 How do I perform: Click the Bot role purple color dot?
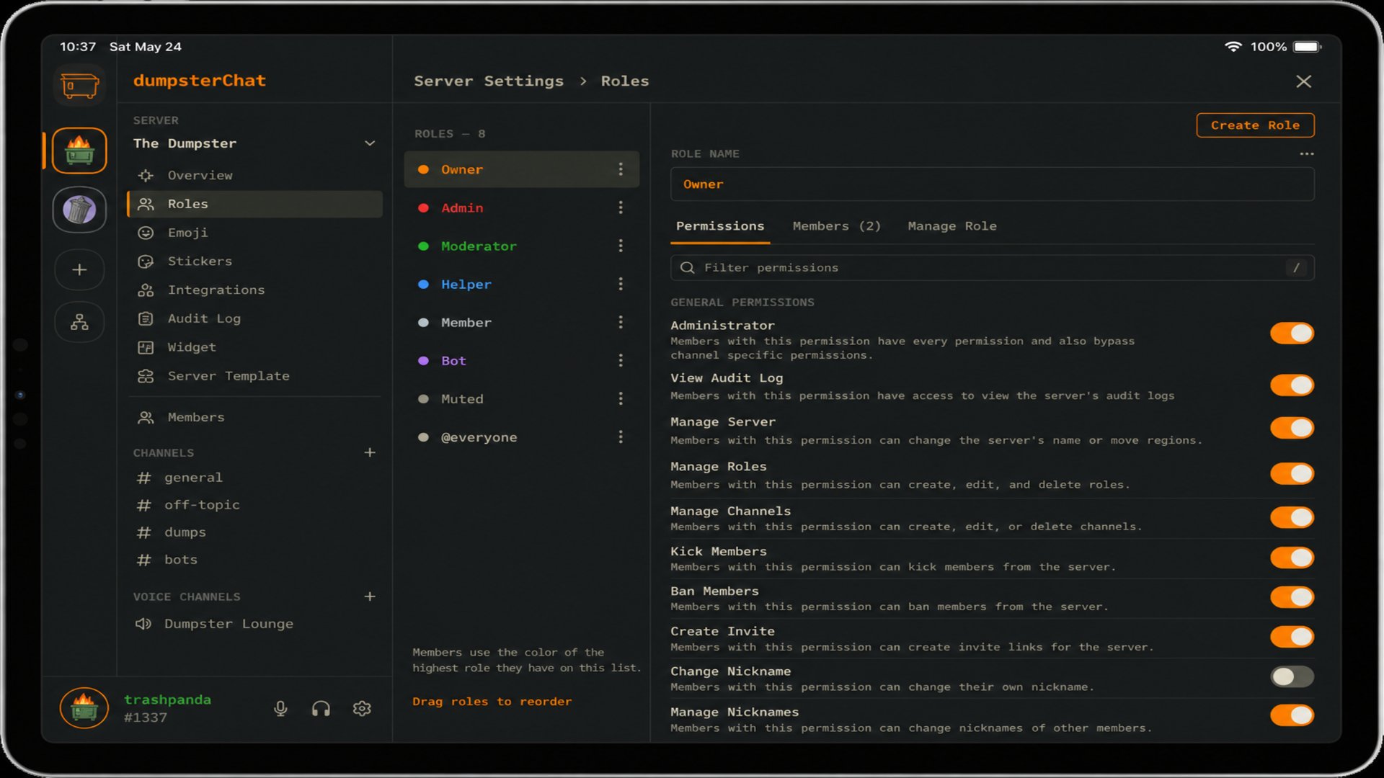424,360
